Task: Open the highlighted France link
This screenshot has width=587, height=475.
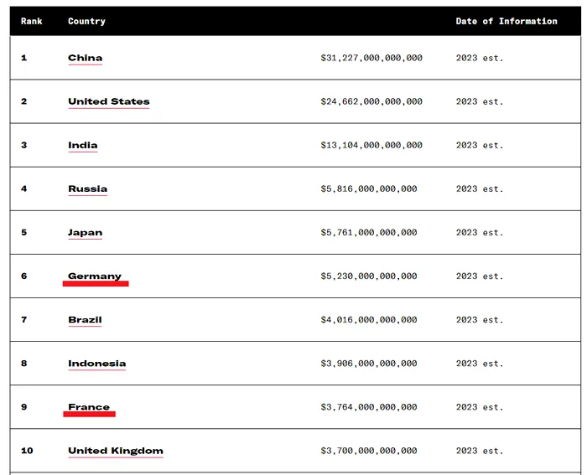Action: (89, 407)
